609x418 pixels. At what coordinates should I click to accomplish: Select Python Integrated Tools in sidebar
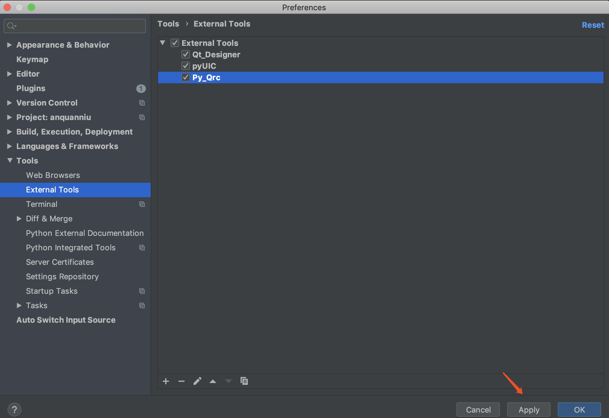pos(71,247)
